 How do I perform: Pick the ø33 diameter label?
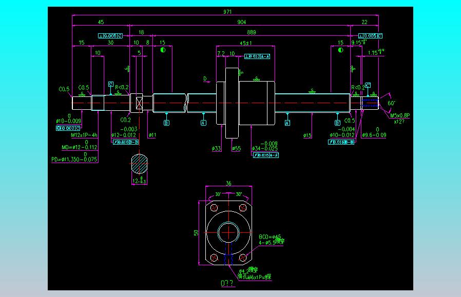[x=217, y=149]
